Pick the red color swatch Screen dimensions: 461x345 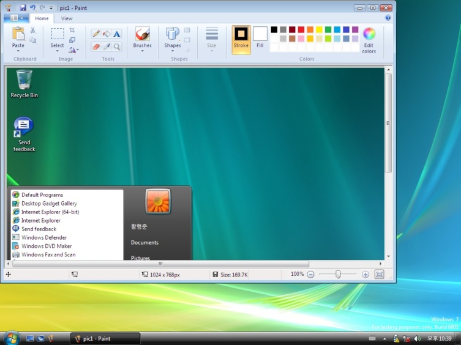[x=301, y=29]
